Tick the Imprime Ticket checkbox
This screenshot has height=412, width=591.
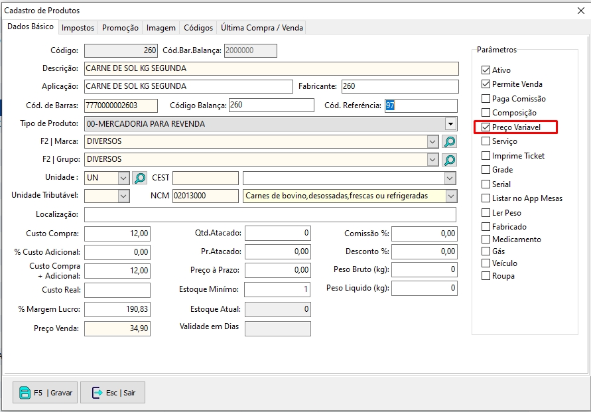coord(486,156)
